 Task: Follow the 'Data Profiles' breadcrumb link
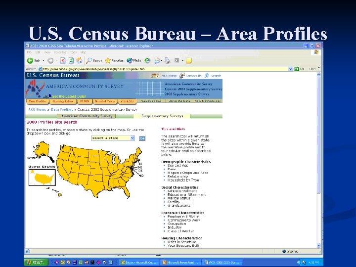click(62, 109)
